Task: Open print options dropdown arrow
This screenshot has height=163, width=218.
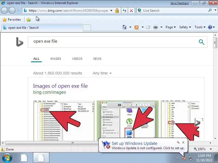Action: point(161,27)
